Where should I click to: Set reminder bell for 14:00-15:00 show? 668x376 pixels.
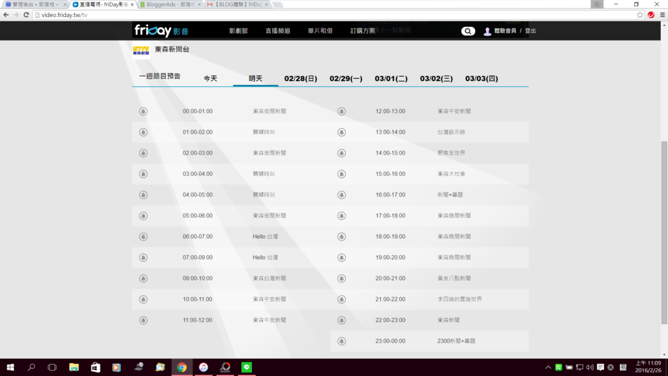pos(342,153)
